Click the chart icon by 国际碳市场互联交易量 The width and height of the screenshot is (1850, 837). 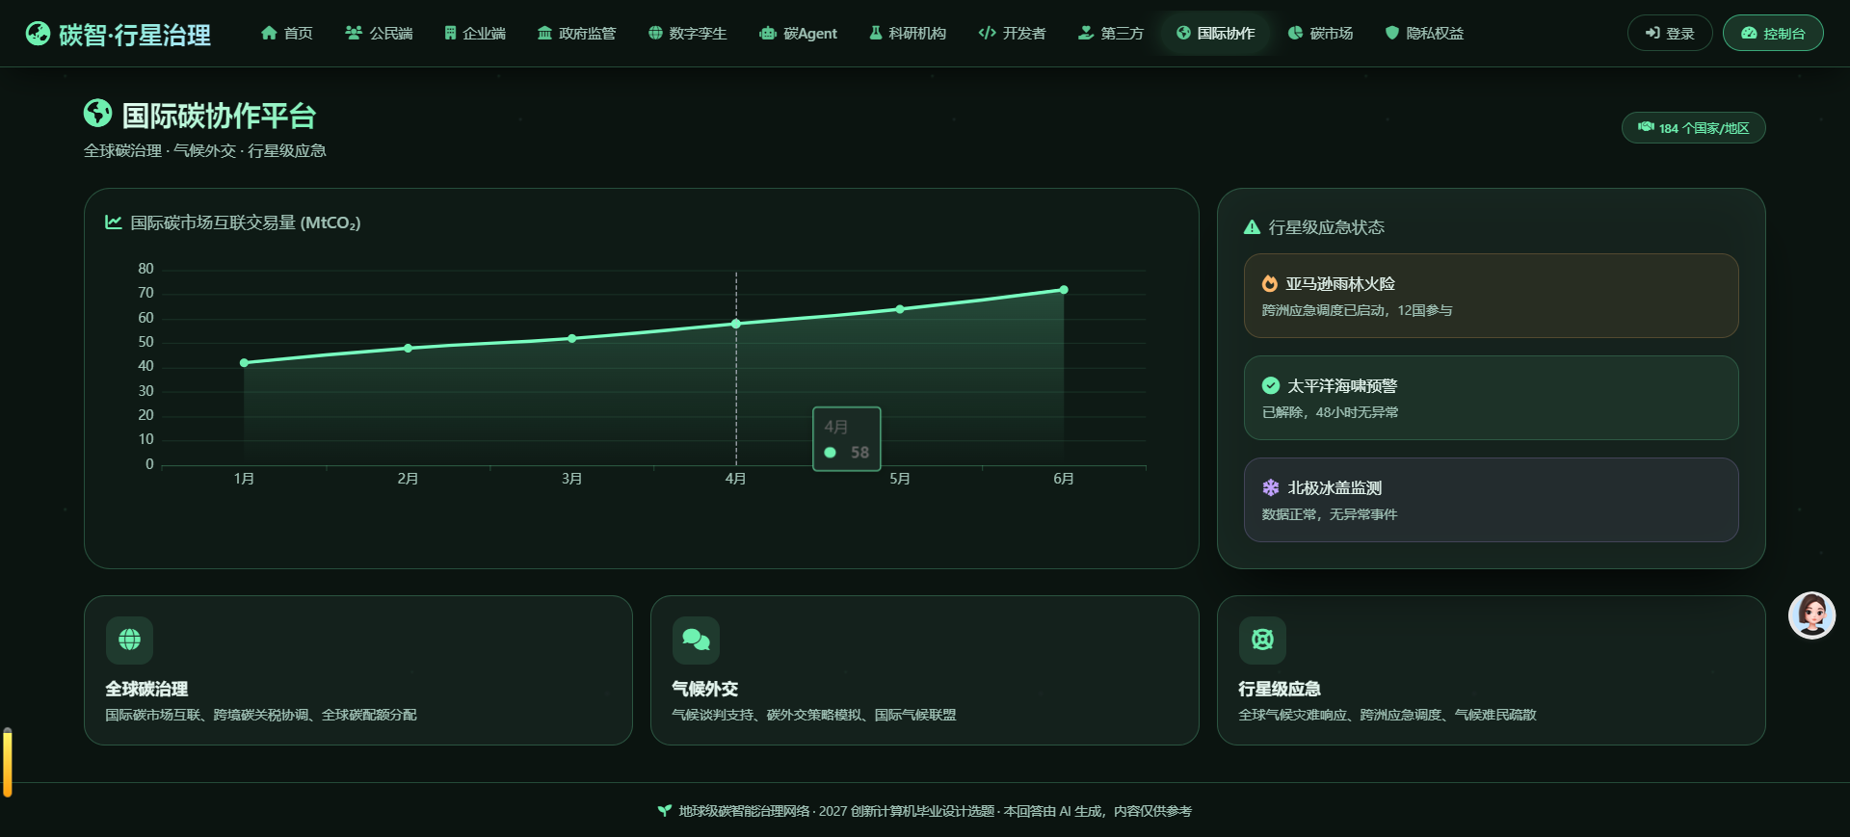(x=114, y=222)
